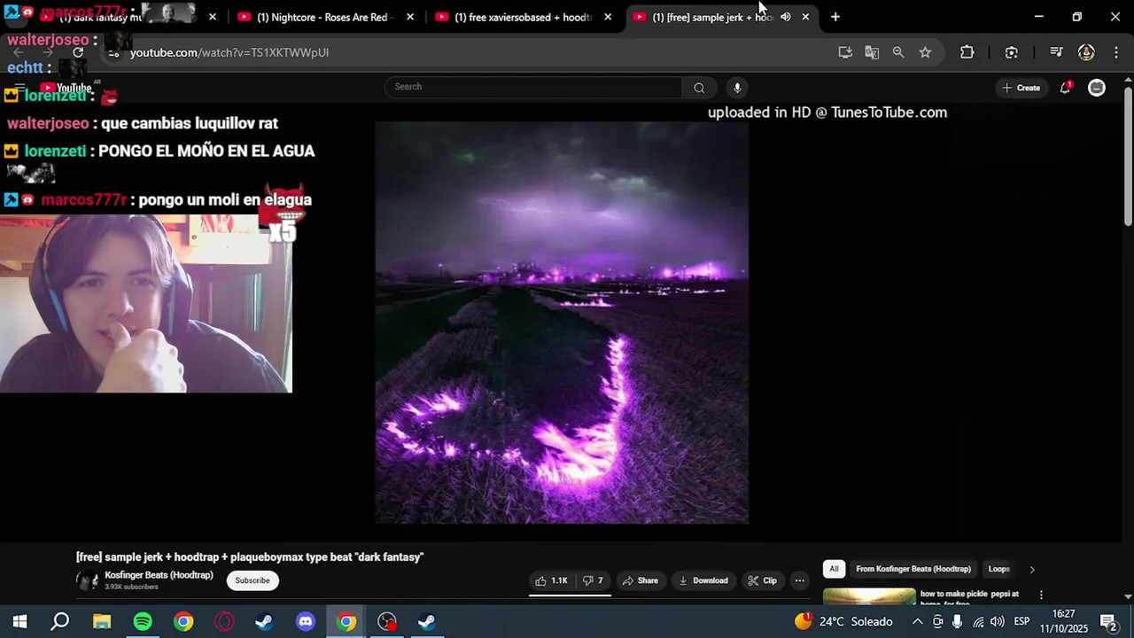The height and width of the screenshot is (638, 1134).
Task: Open more actions three-dot menu below the video
Action: click(x=799, y=580)
